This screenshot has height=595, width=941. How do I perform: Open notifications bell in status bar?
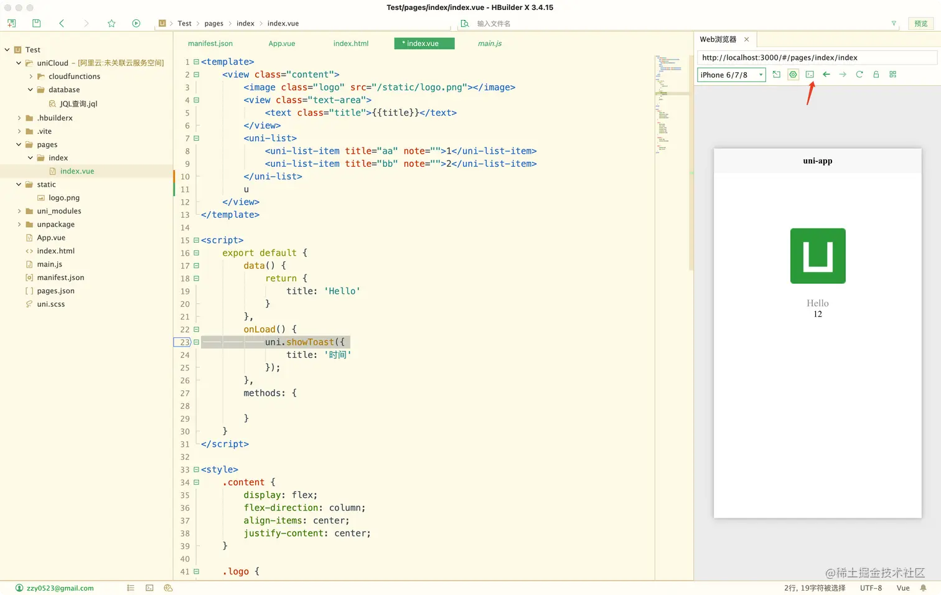click(x=924, y=588)
